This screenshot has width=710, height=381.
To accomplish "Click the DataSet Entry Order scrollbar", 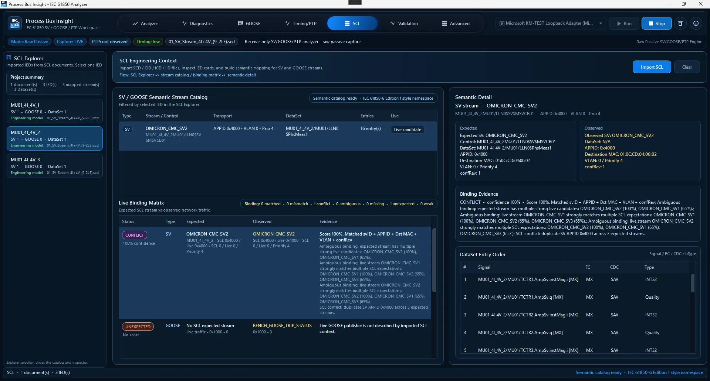I will [693, 283].
